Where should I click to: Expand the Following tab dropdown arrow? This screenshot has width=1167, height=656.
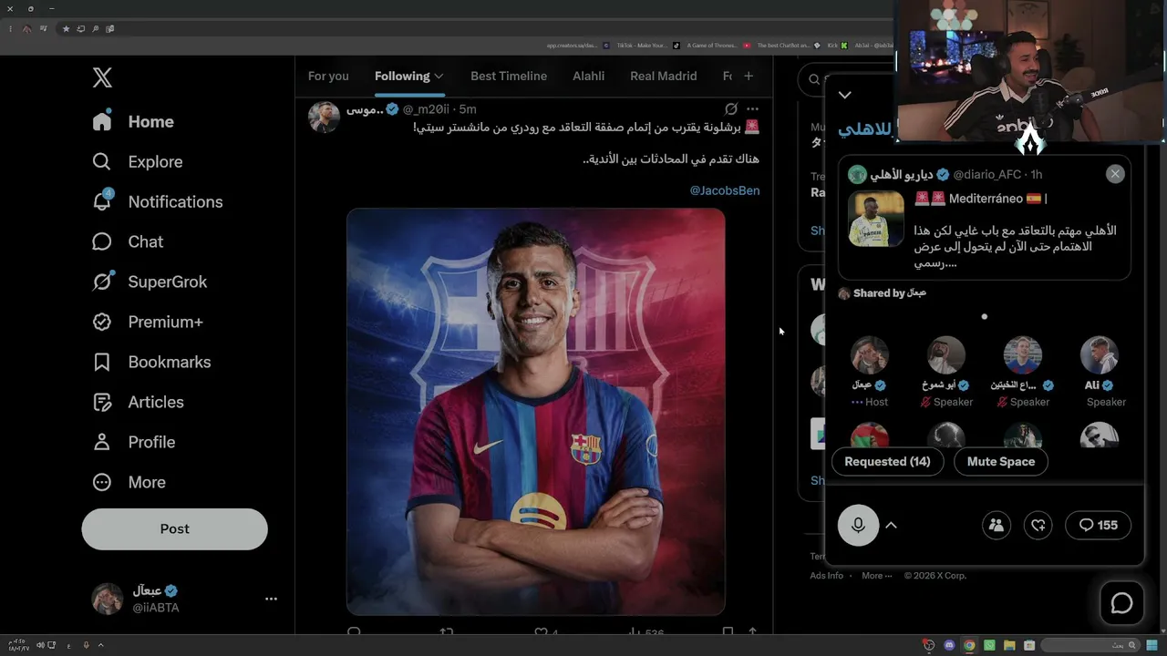pos(439,76)
